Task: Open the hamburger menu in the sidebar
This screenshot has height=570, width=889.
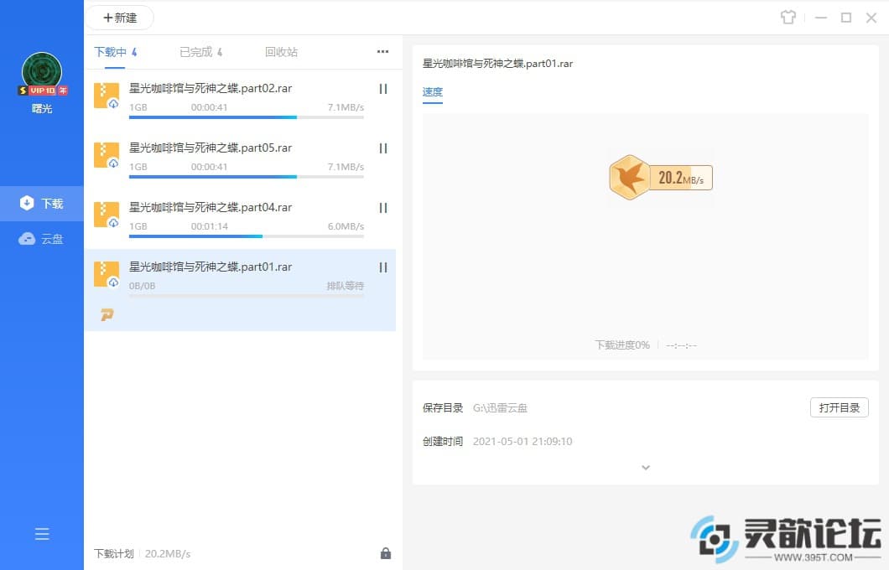Action: tap(42, 534)
